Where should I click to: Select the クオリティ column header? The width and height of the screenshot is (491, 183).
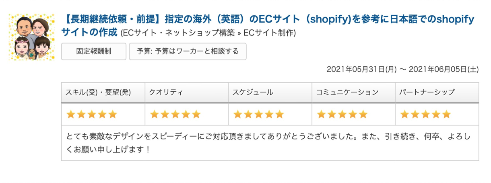point(166,92)
